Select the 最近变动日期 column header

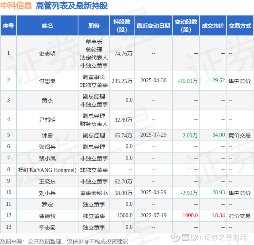(x=153, y=25)
